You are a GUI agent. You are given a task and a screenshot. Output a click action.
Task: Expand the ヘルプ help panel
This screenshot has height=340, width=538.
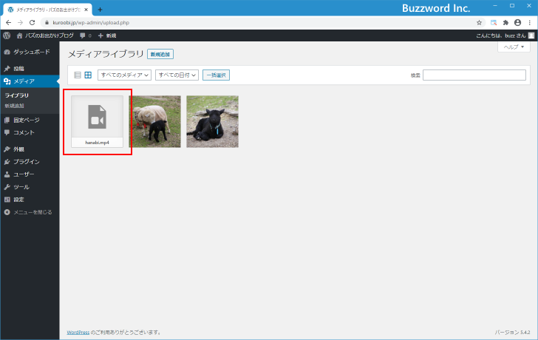pos(514,47)
